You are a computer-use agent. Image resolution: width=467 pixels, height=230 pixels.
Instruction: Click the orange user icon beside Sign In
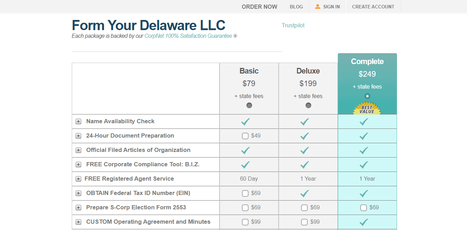click(x=318, y=6)
